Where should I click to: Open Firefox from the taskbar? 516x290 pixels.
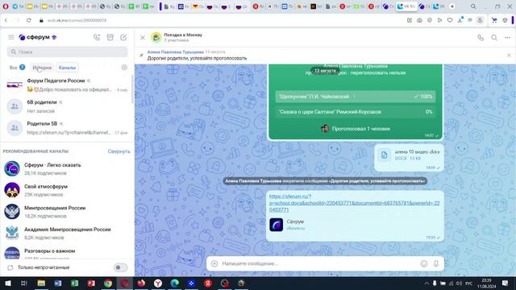142,283
